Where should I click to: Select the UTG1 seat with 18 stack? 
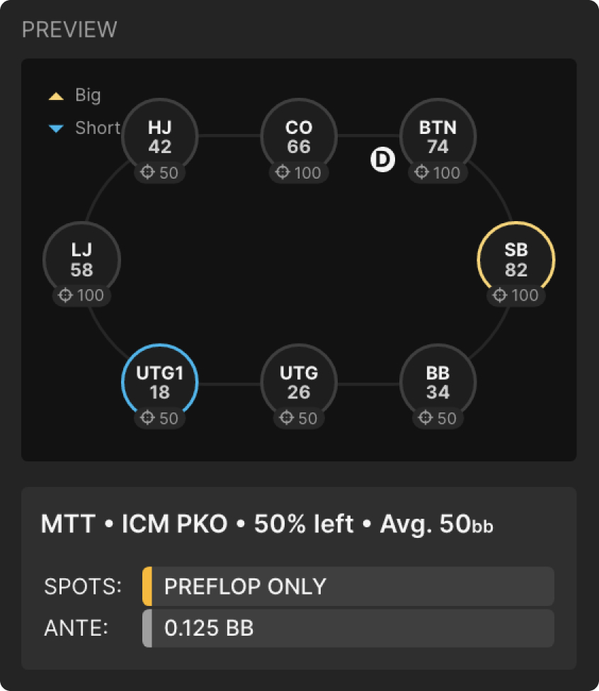pos(160,382)
